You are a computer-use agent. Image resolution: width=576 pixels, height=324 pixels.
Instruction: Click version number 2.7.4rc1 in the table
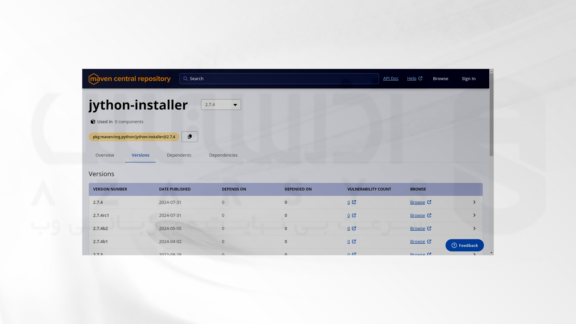point(101,215)
